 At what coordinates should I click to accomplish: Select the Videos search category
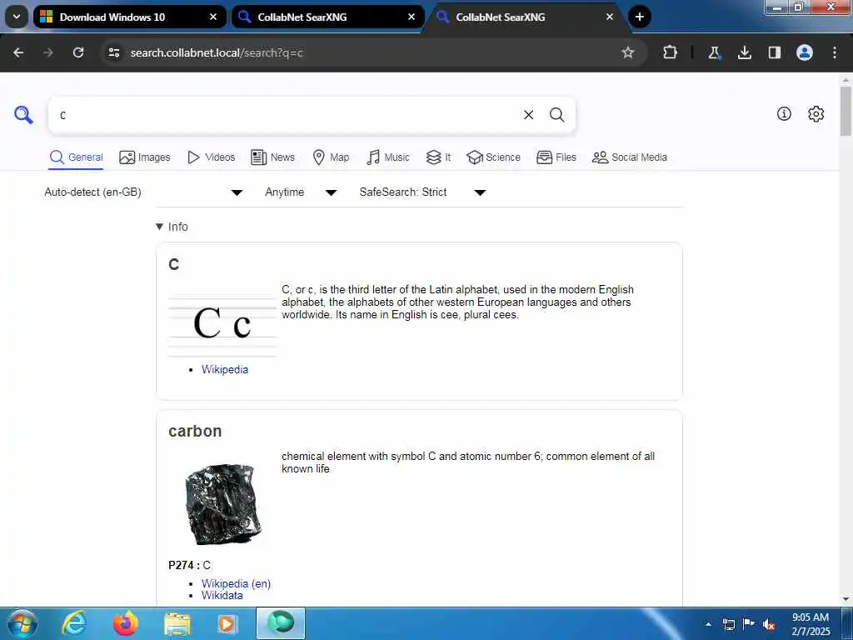[x=211, y=157]
